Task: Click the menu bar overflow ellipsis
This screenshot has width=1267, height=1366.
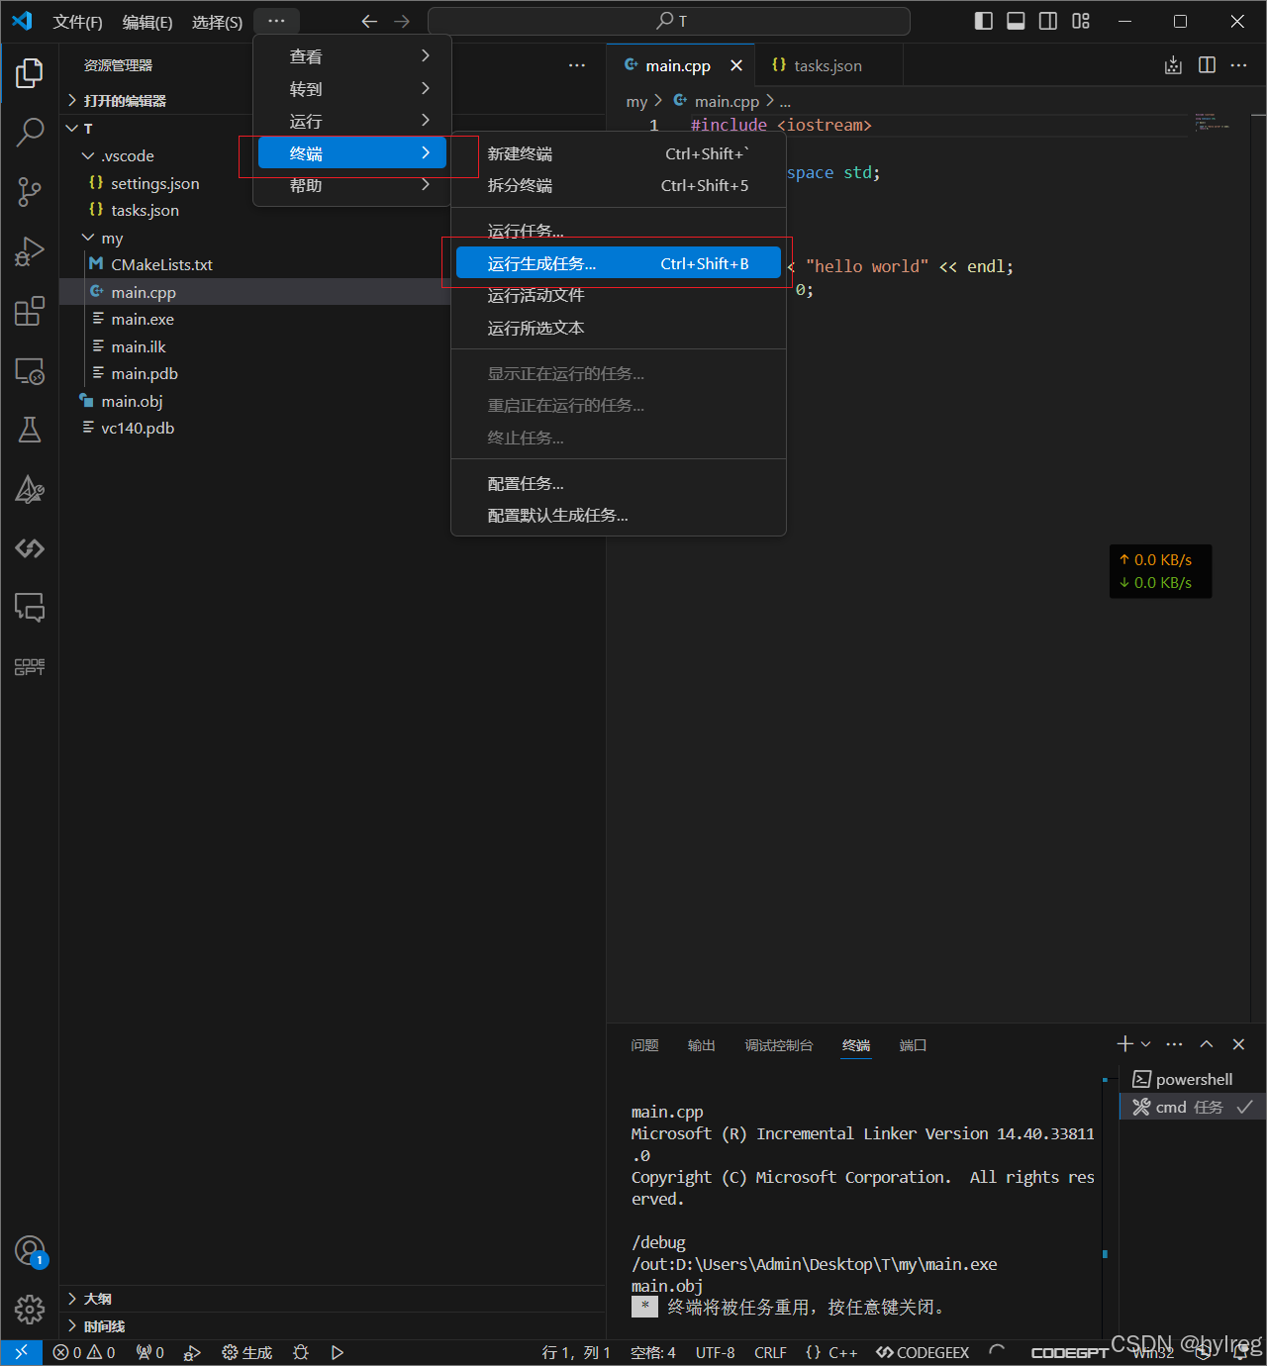Action: 276,21
